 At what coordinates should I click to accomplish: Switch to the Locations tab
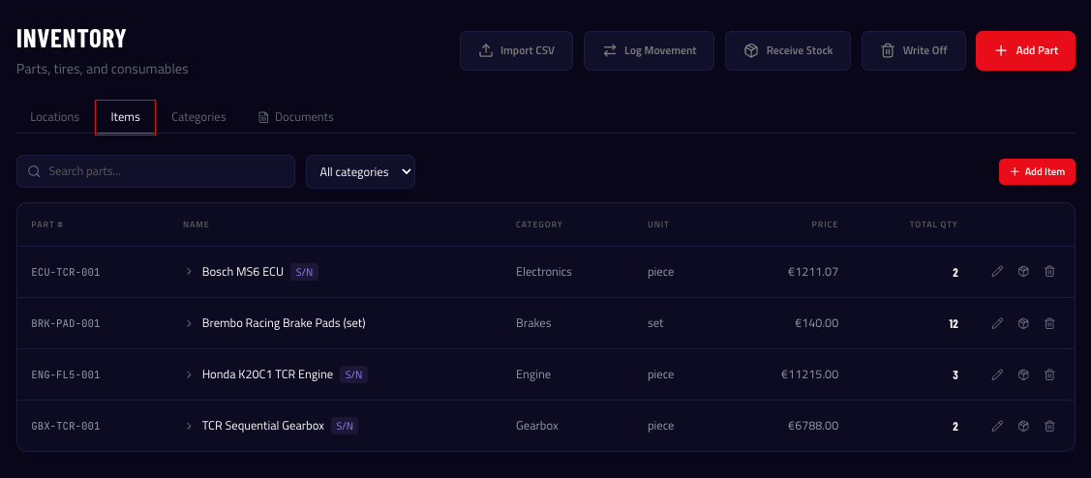(54, 117)
